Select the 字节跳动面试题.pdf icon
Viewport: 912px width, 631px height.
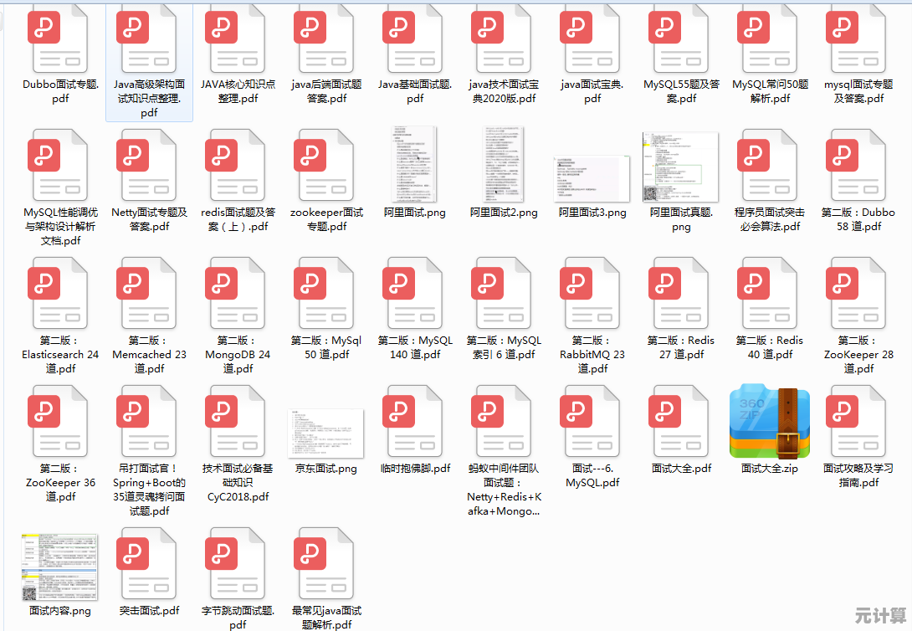point(238,565)
